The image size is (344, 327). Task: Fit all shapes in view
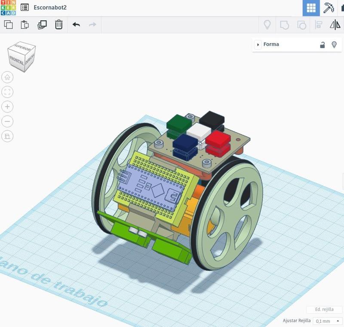point(7,92)
